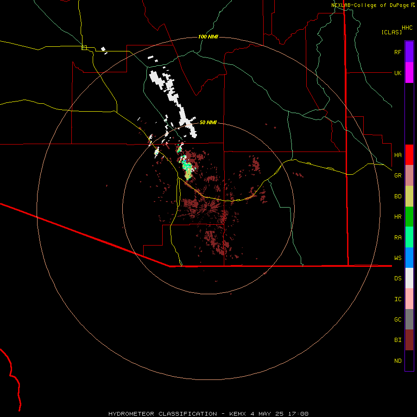Screen dimensions: 417x417
Task: Click the DS legend label
Action: 398,278
